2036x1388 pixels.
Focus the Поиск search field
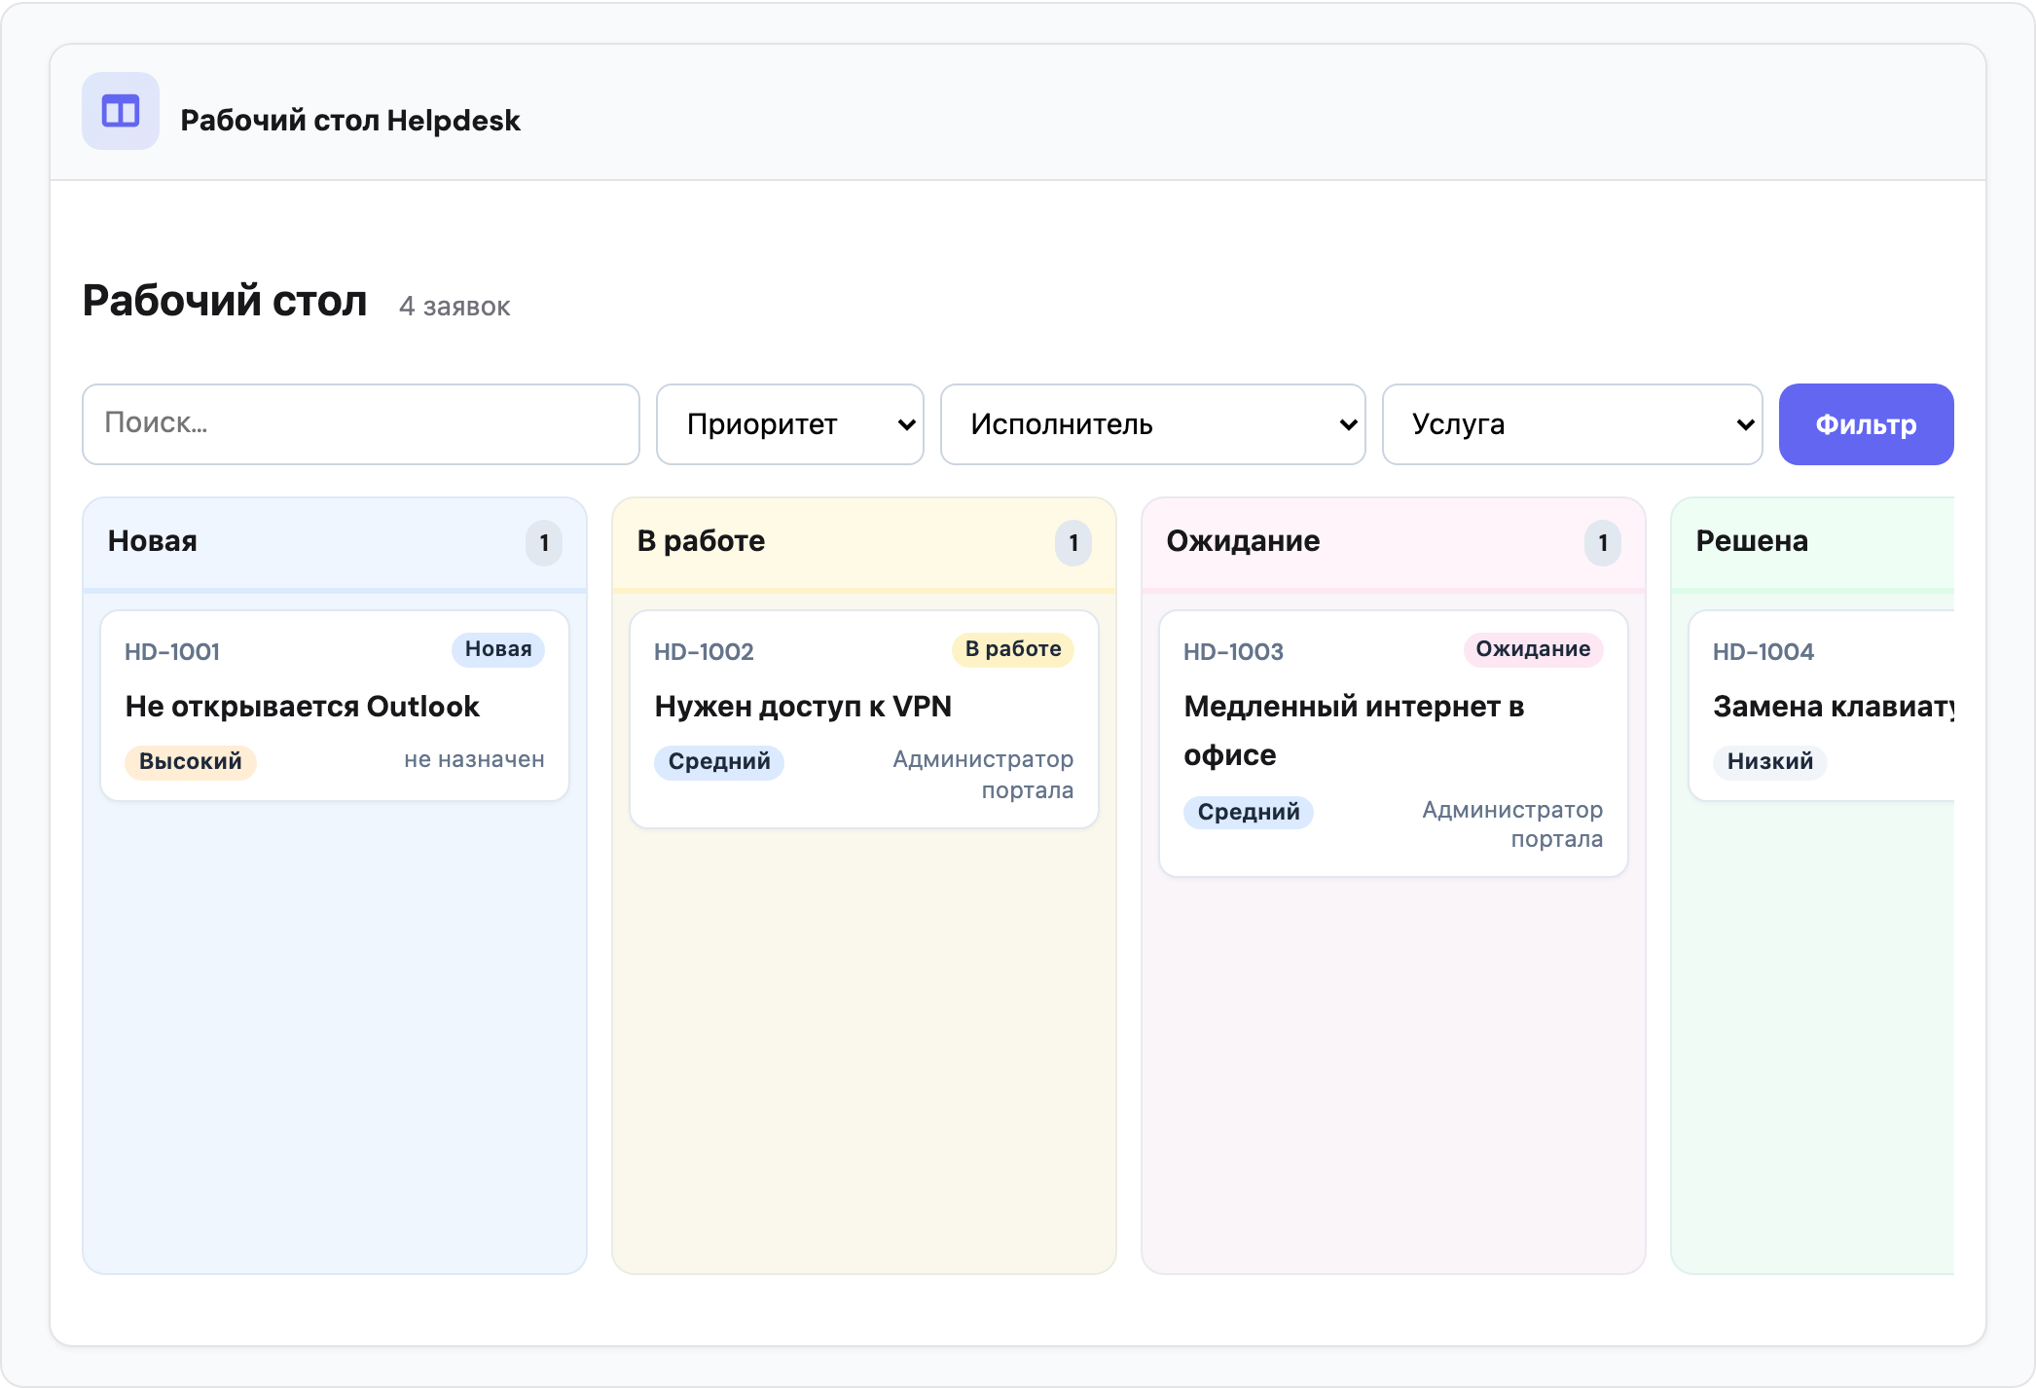click(361, 424)
